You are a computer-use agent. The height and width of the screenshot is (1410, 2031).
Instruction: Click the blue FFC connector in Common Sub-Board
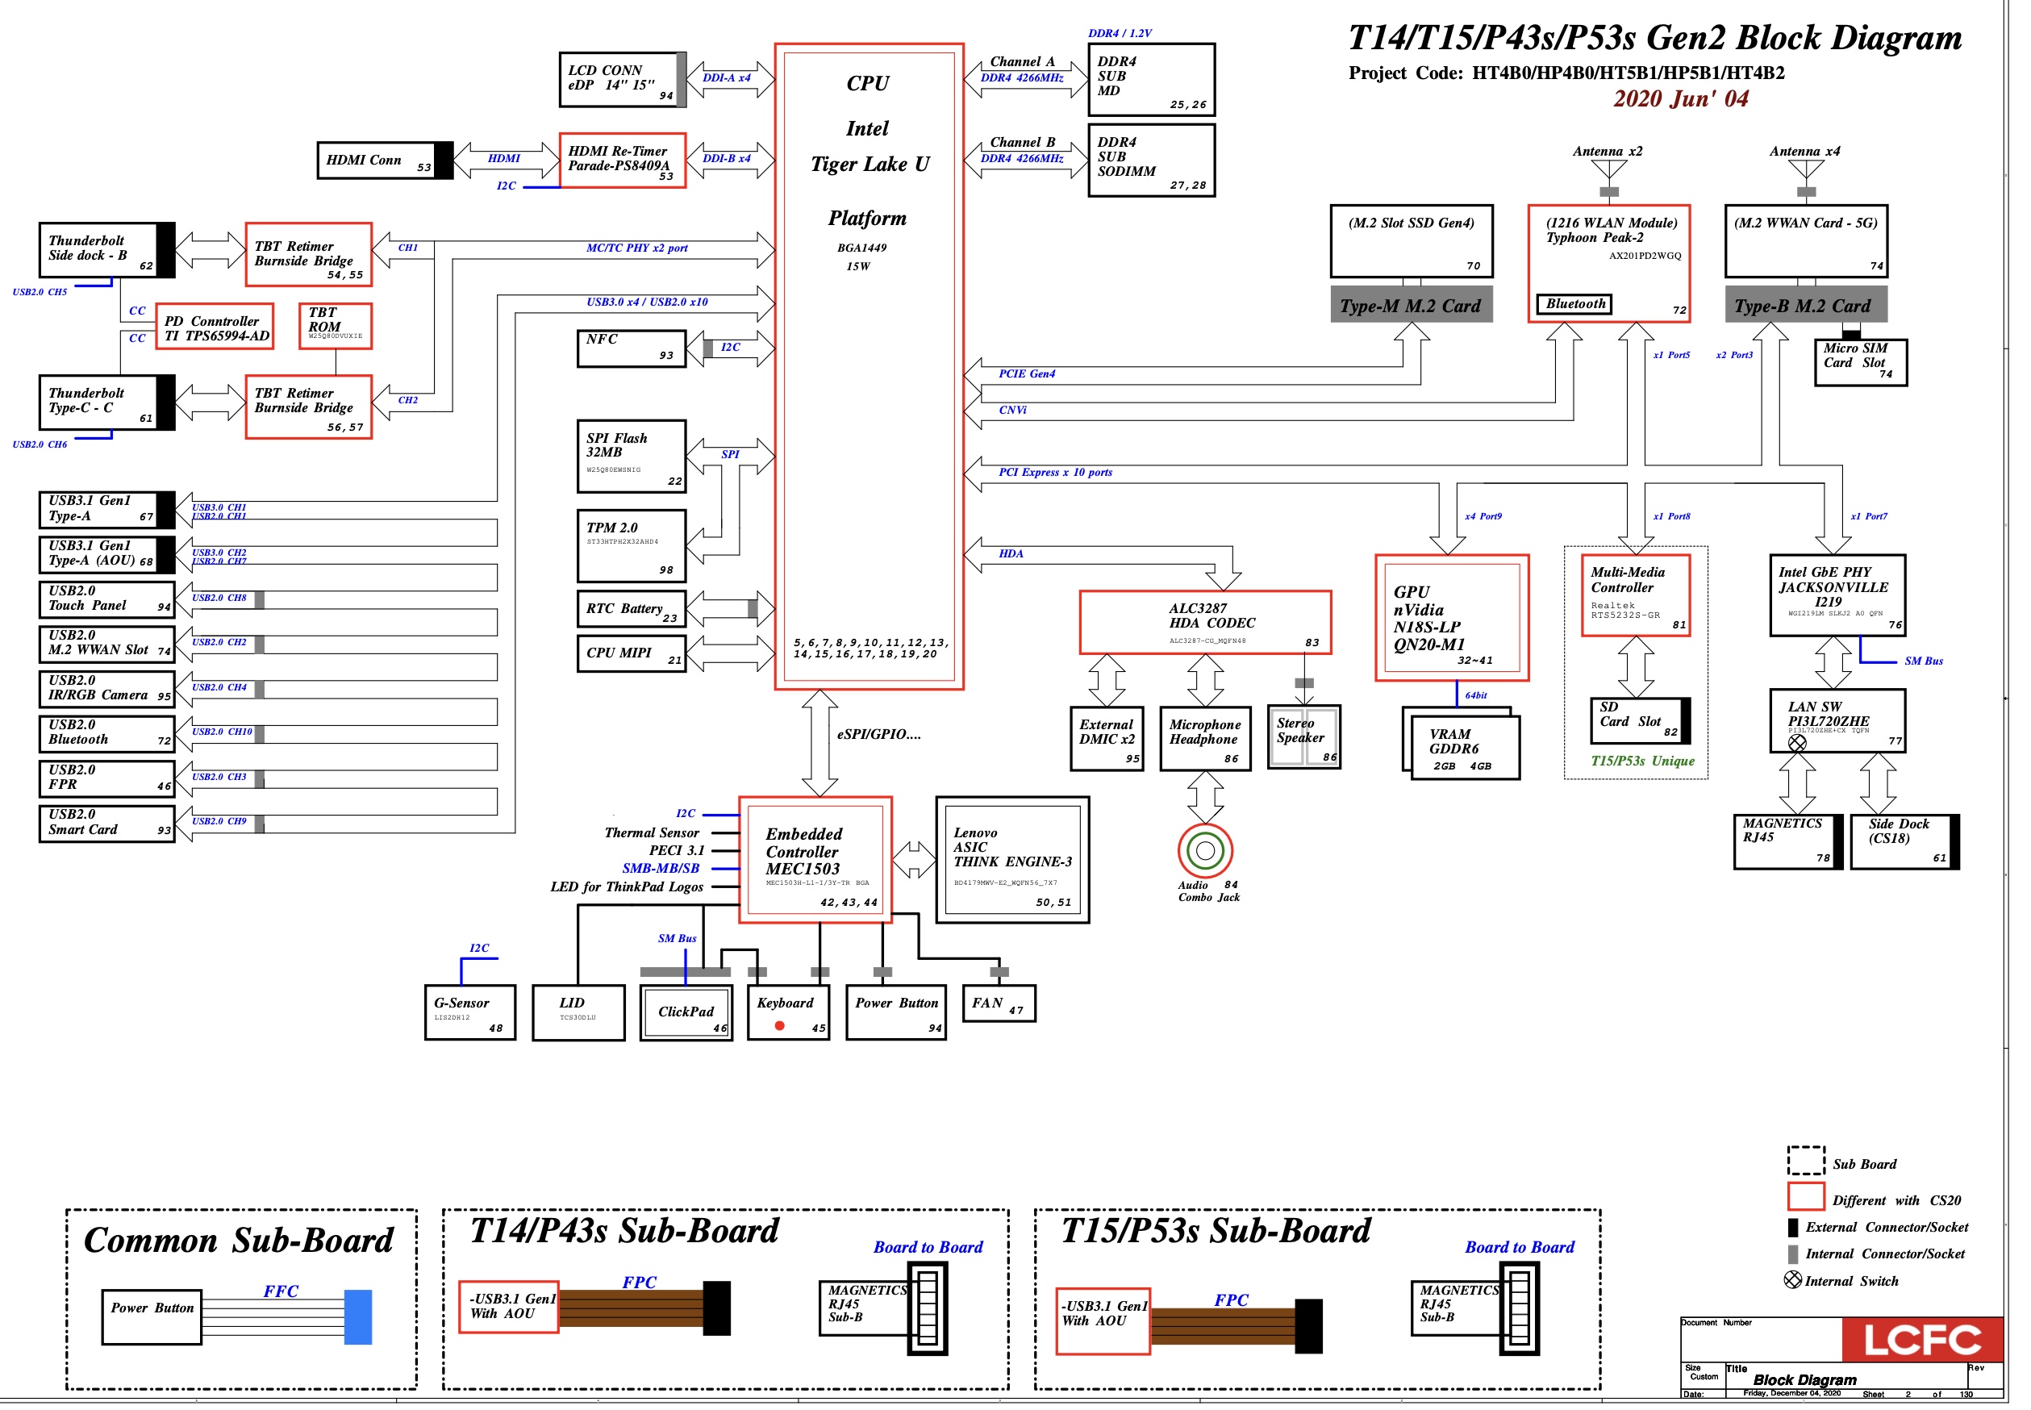tap(358, 1317)
